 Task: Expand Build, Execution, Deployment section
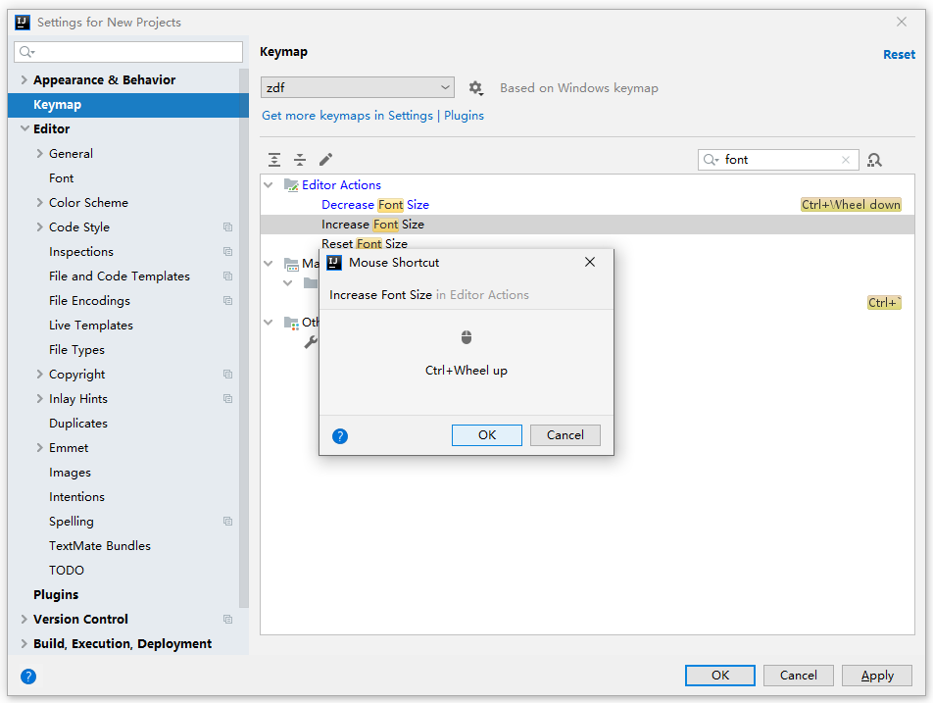(24, 643)
